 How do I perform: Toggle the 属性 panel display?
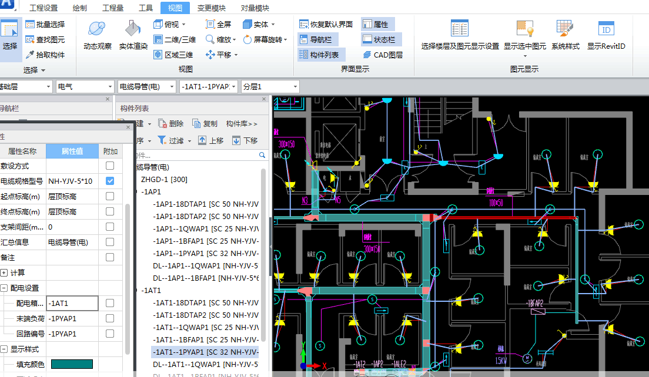click(377, 25)
